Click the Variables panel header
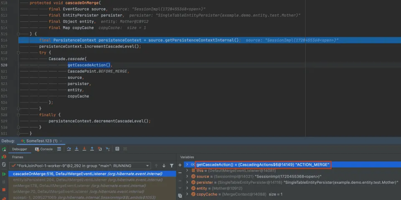The image size is (401, 200). tap(187, 157)
